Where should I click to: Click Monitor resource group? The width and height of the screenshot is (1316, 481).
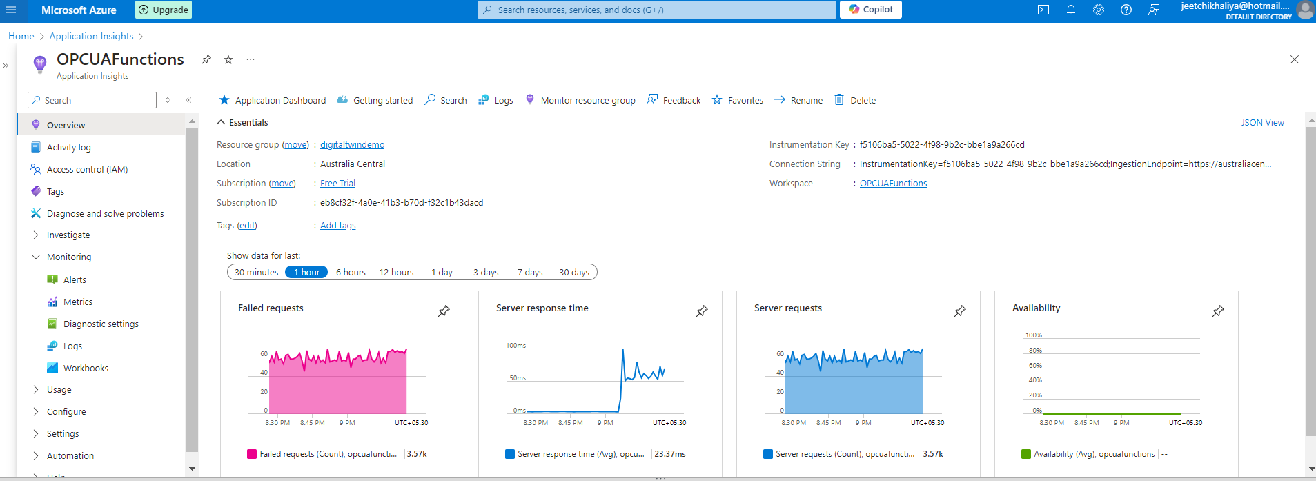pyautogui.click(x=580, y=100)
